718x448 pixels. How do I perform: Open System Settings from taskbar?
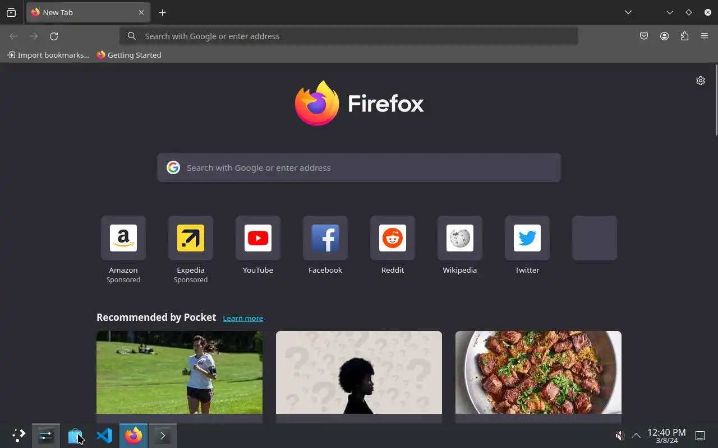pos(46,436)
